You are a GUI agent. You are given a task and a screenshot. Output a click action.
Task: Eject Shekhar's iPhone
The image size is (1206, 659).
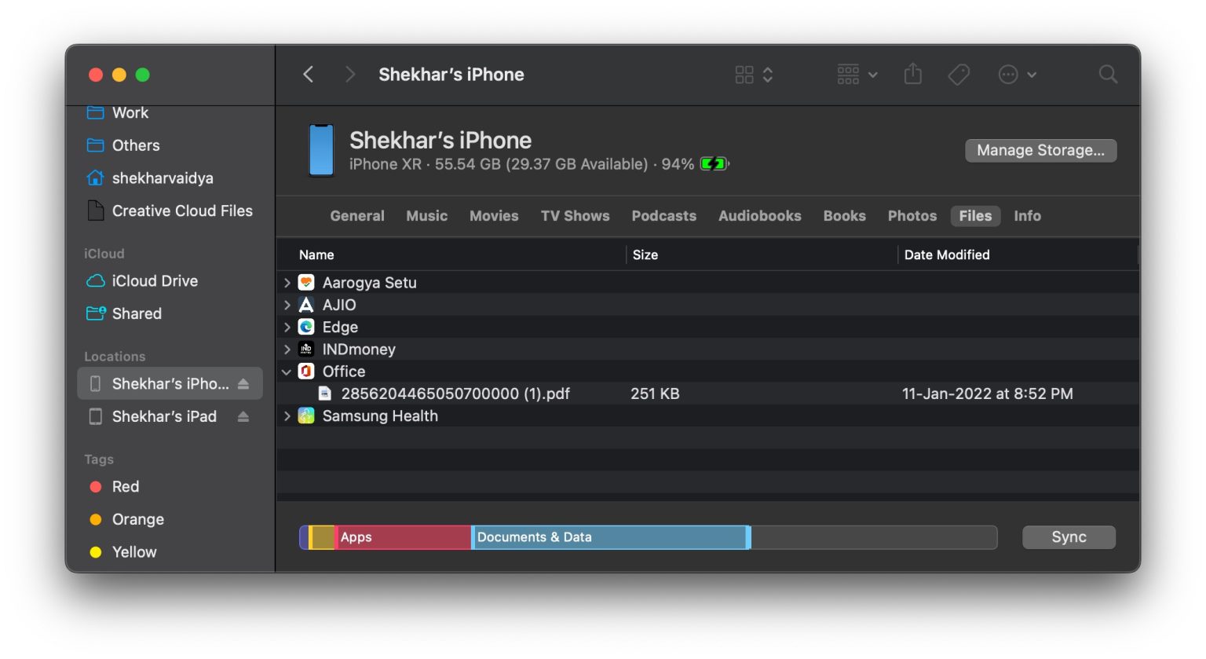(243, 384)
